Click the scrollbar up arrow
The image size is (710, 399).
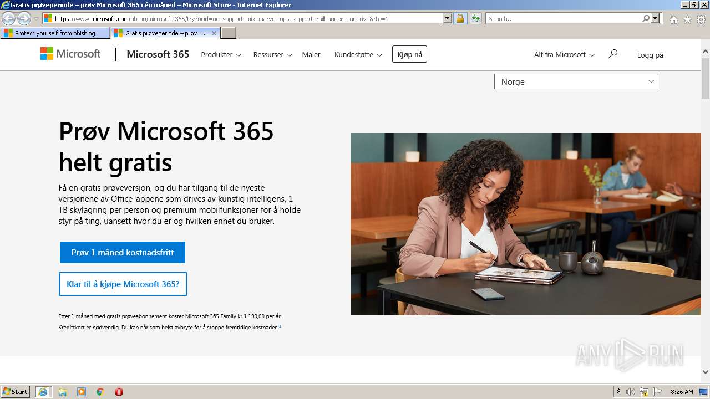click(x=706, y=52)
